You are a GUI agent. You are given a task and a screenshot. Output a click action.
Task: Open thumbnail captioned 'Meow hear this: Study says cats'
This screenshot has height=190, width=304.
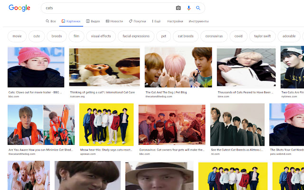(x=106, y=124)
